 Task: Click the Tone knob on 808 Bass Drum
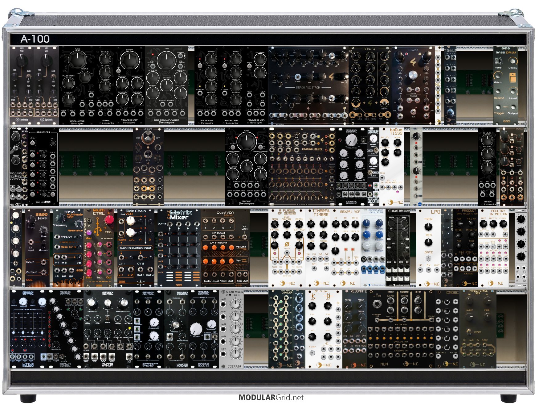[x=498, y=60]
